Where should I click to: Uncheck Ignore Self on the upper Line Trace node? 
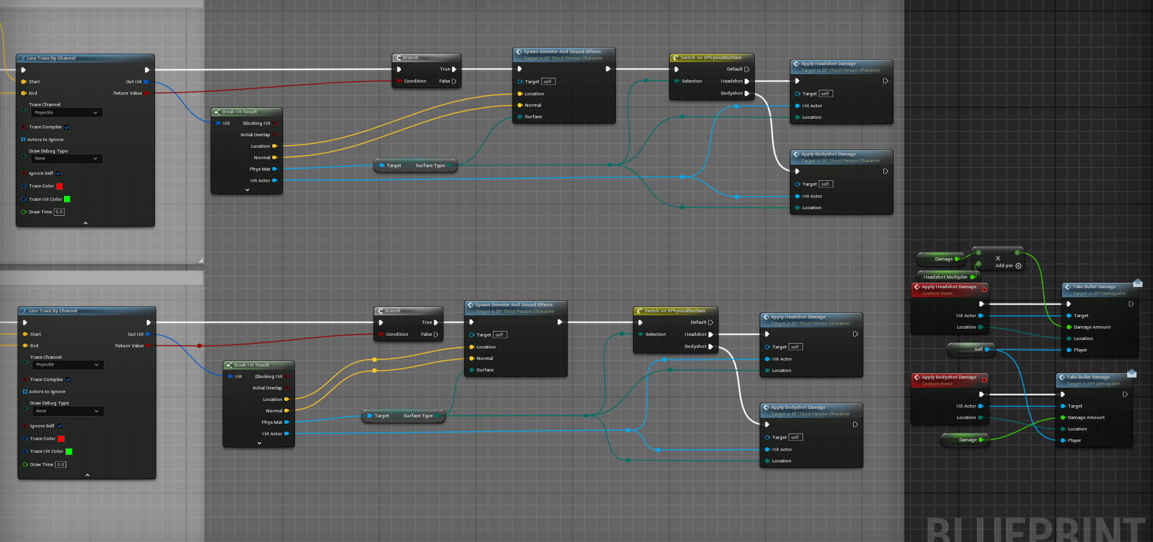point(59,174)
